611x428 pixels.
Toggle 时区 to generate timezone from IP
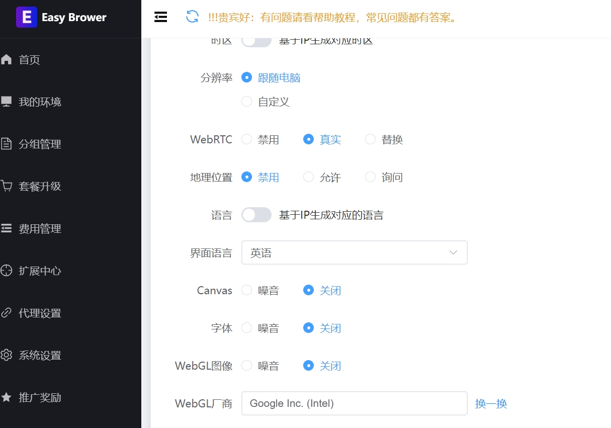256,39
